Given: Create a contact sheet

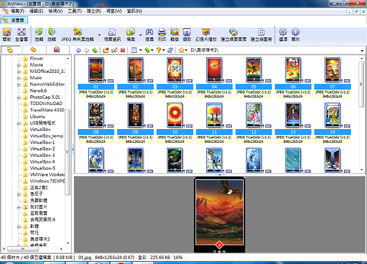Looking at the screenshot, I should 261,34.
